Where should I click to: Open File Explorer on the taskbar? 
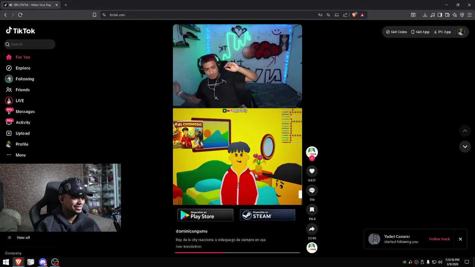31,262
